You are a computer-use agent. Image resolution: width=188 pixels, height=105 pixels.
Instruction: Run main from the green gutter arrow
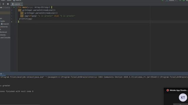[x=14, y=7]
